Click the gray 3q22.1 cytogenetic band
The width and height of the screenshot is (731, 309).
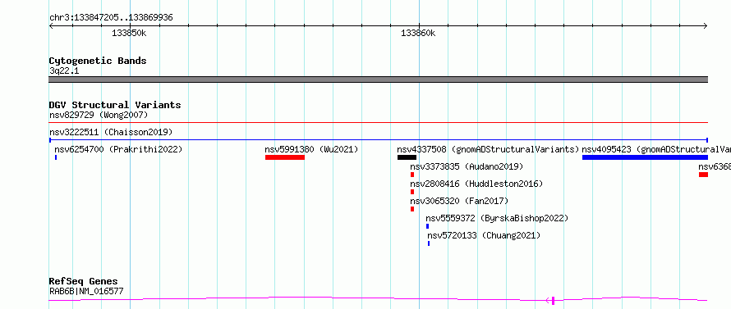click(x=379, y=80)
